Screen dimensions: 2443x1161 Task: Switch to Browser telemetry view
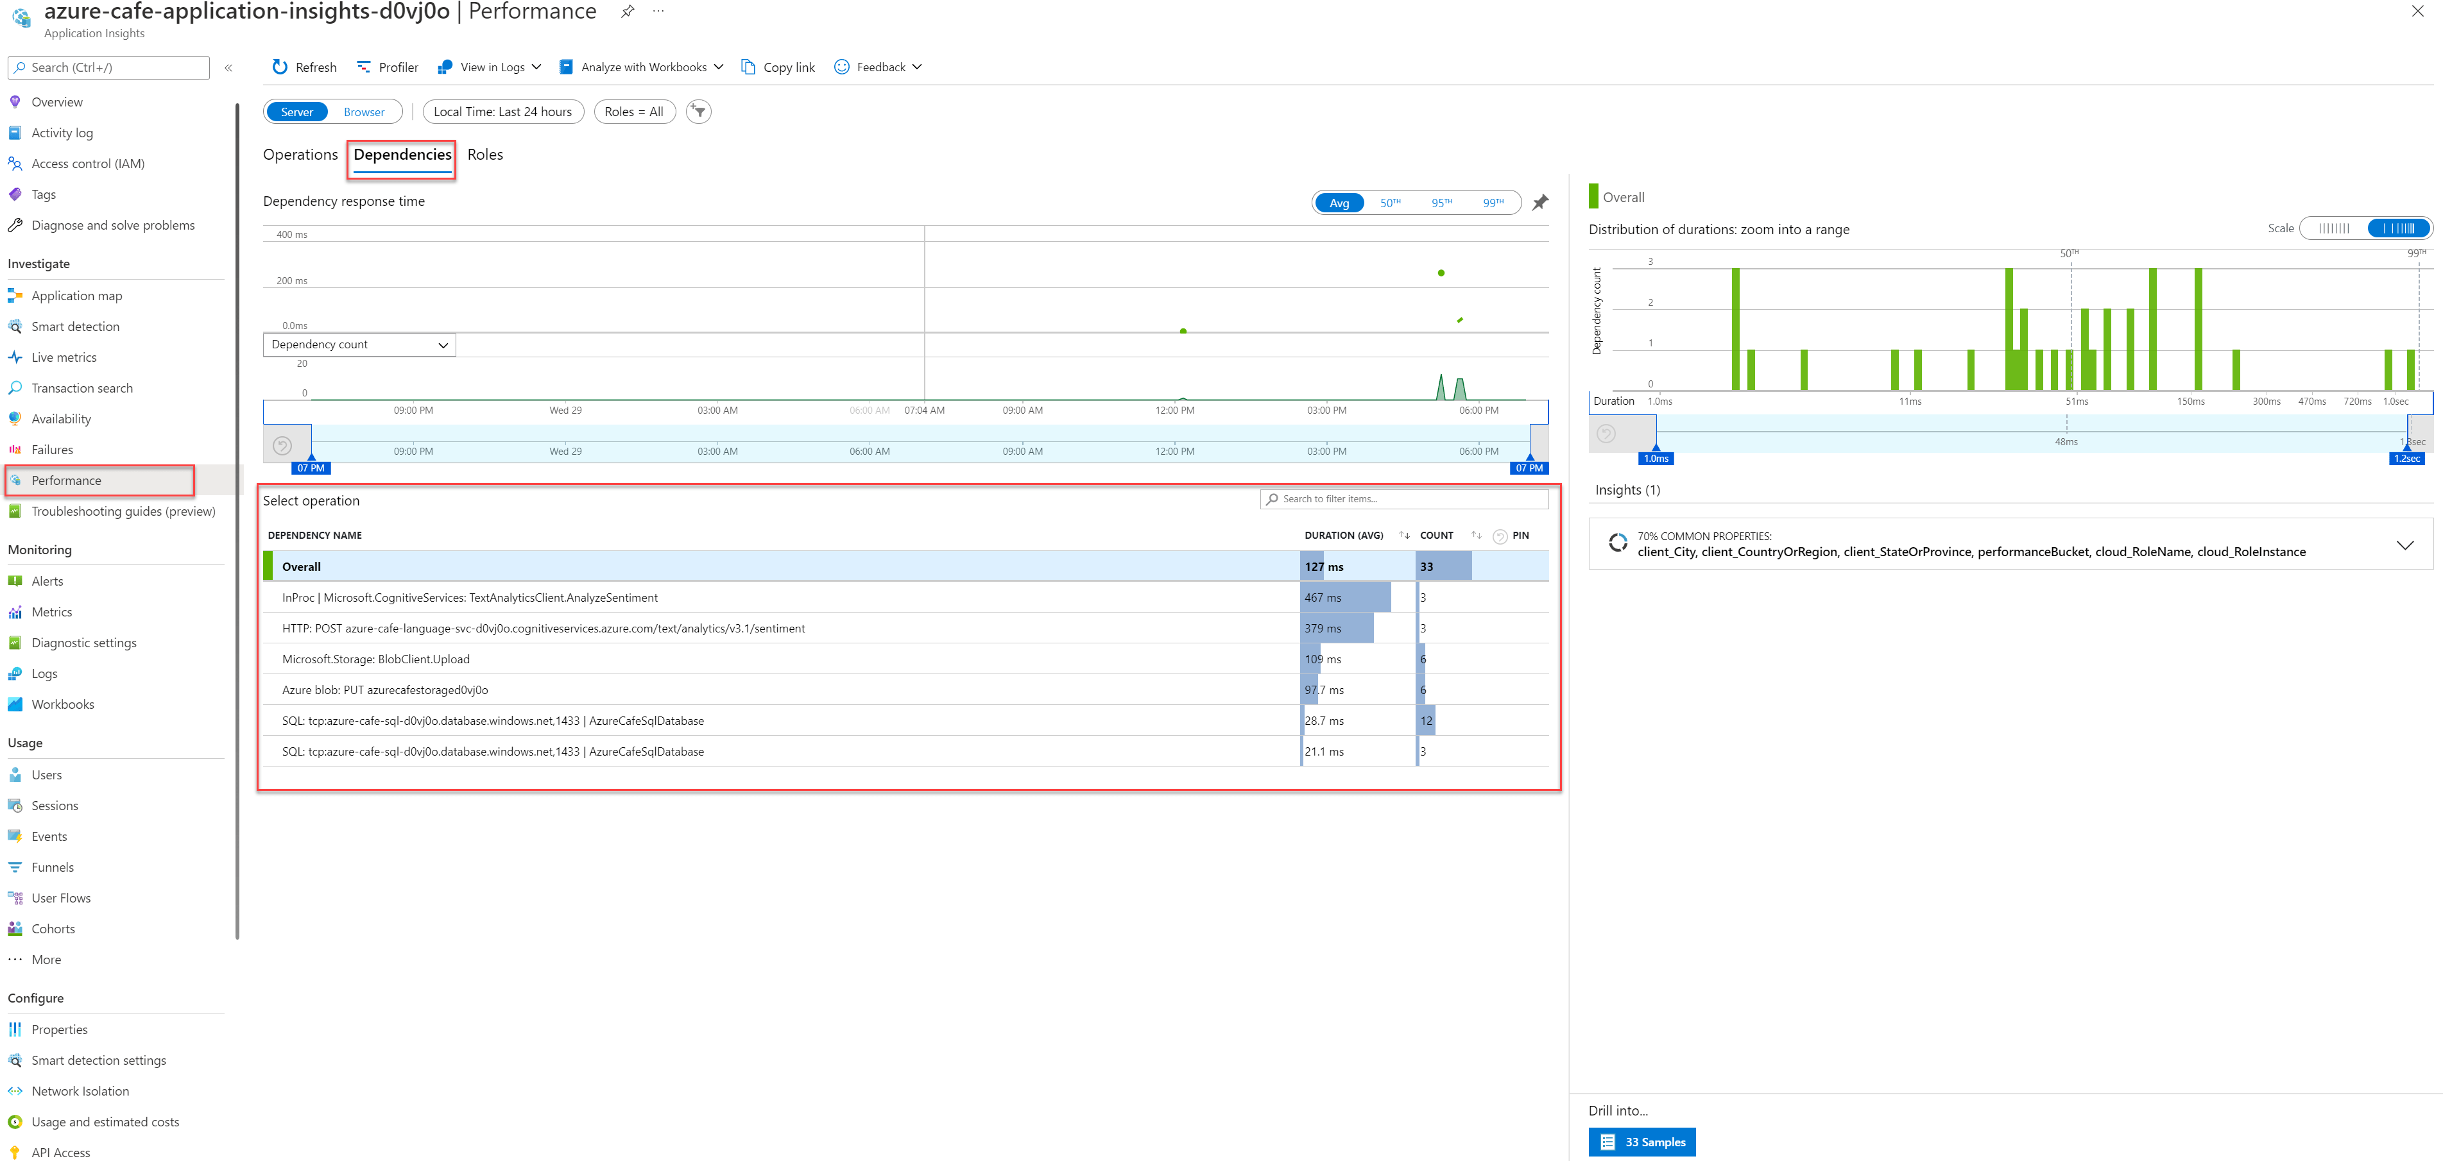click(363, 111)
